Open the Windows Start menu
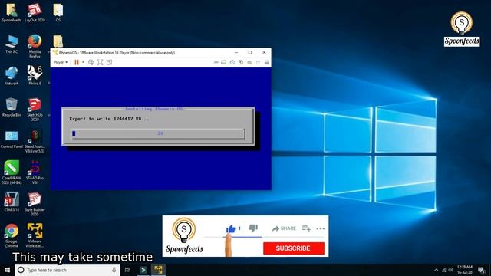 point(7,270)
